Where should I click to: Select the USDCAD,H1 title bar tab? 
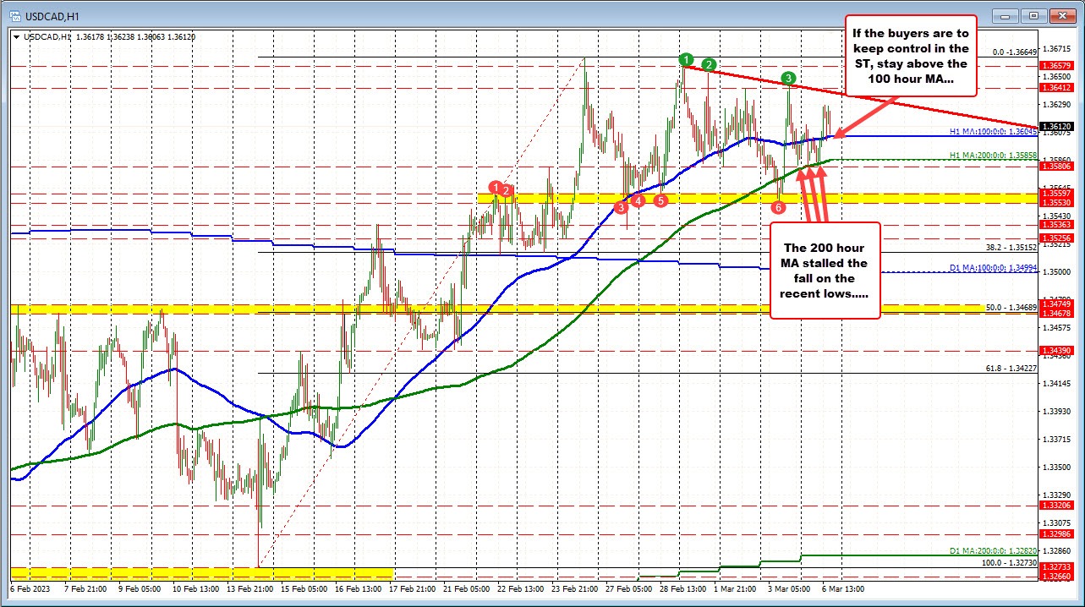(x=51, y=15)
